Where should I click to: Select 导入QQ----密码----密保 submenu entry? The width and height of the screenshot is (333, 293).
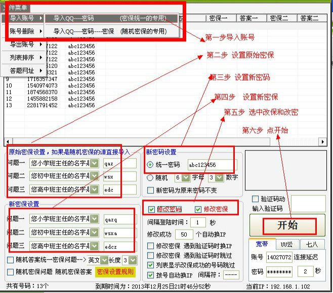tap(110, 31)
